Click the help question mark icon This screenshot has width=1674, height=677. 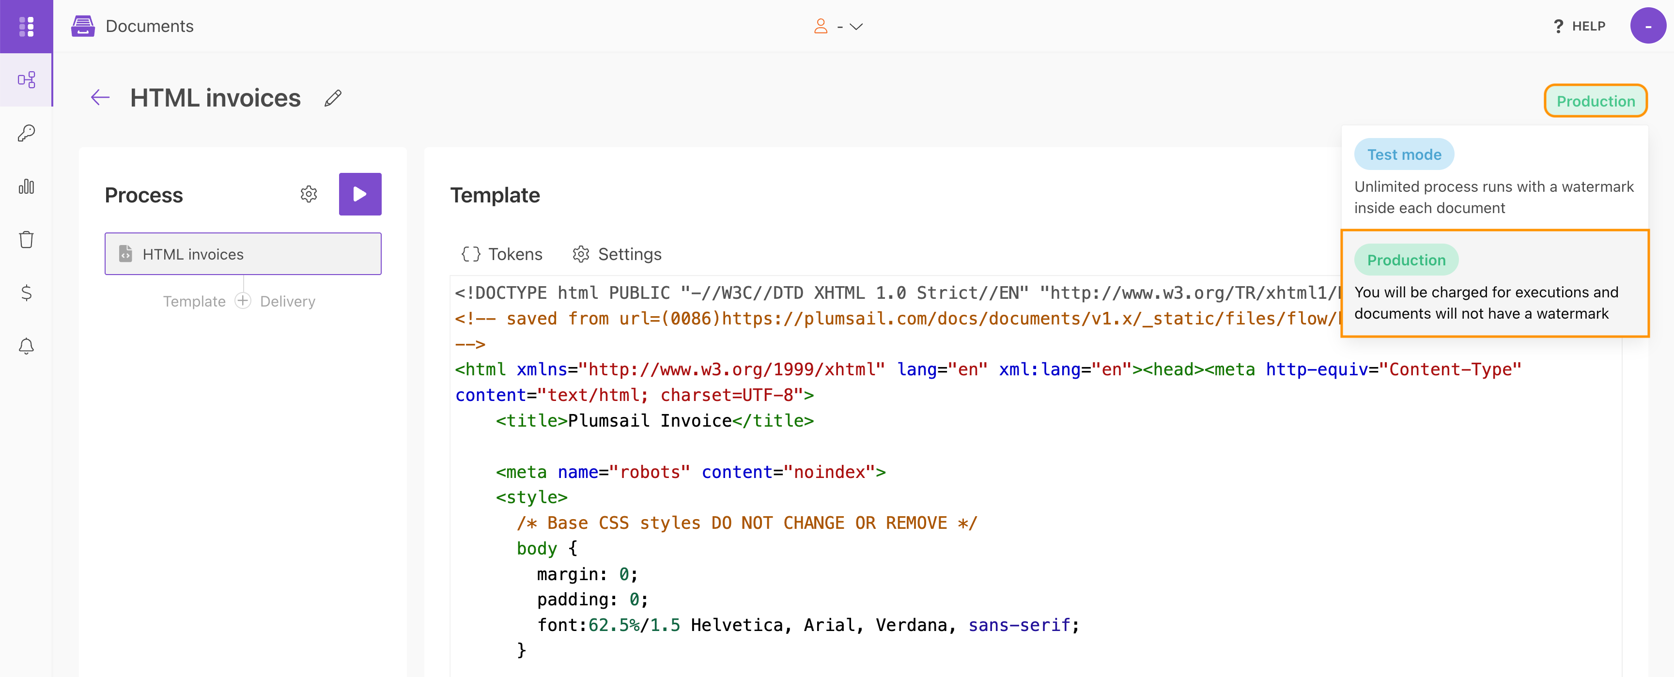click(x=1558, y=26)
